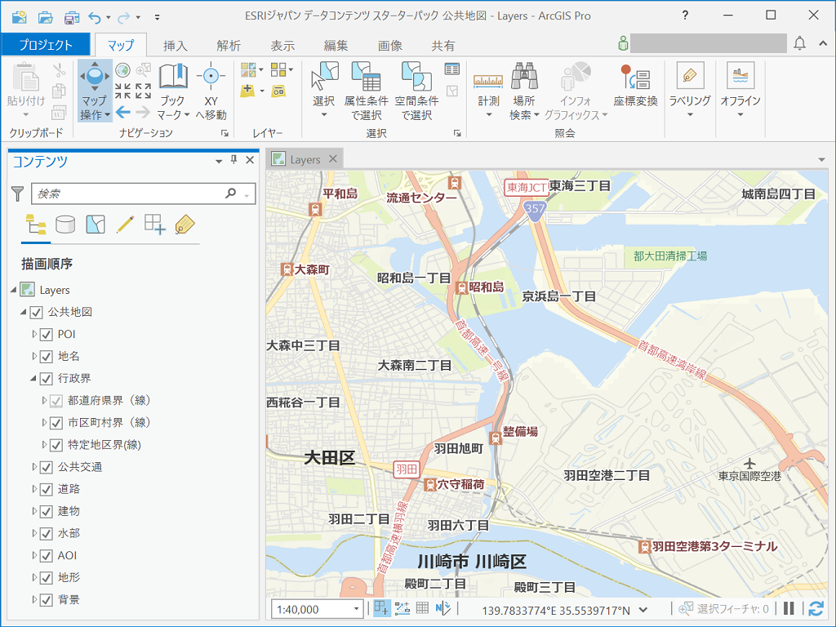This screenshot has height=627, width=836.
Task: Switch to the 挿入 ribbon tab
Action: (176, 46)
